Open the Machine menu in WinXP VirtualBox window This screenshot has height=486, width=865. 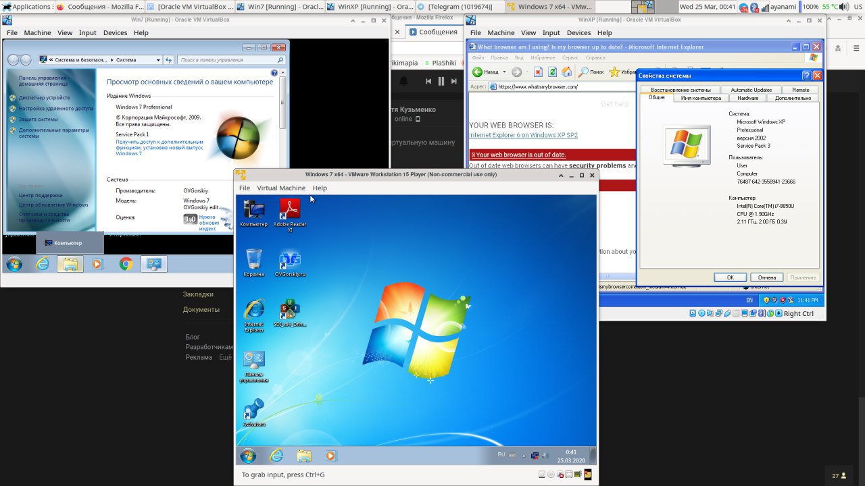[501, 32]
